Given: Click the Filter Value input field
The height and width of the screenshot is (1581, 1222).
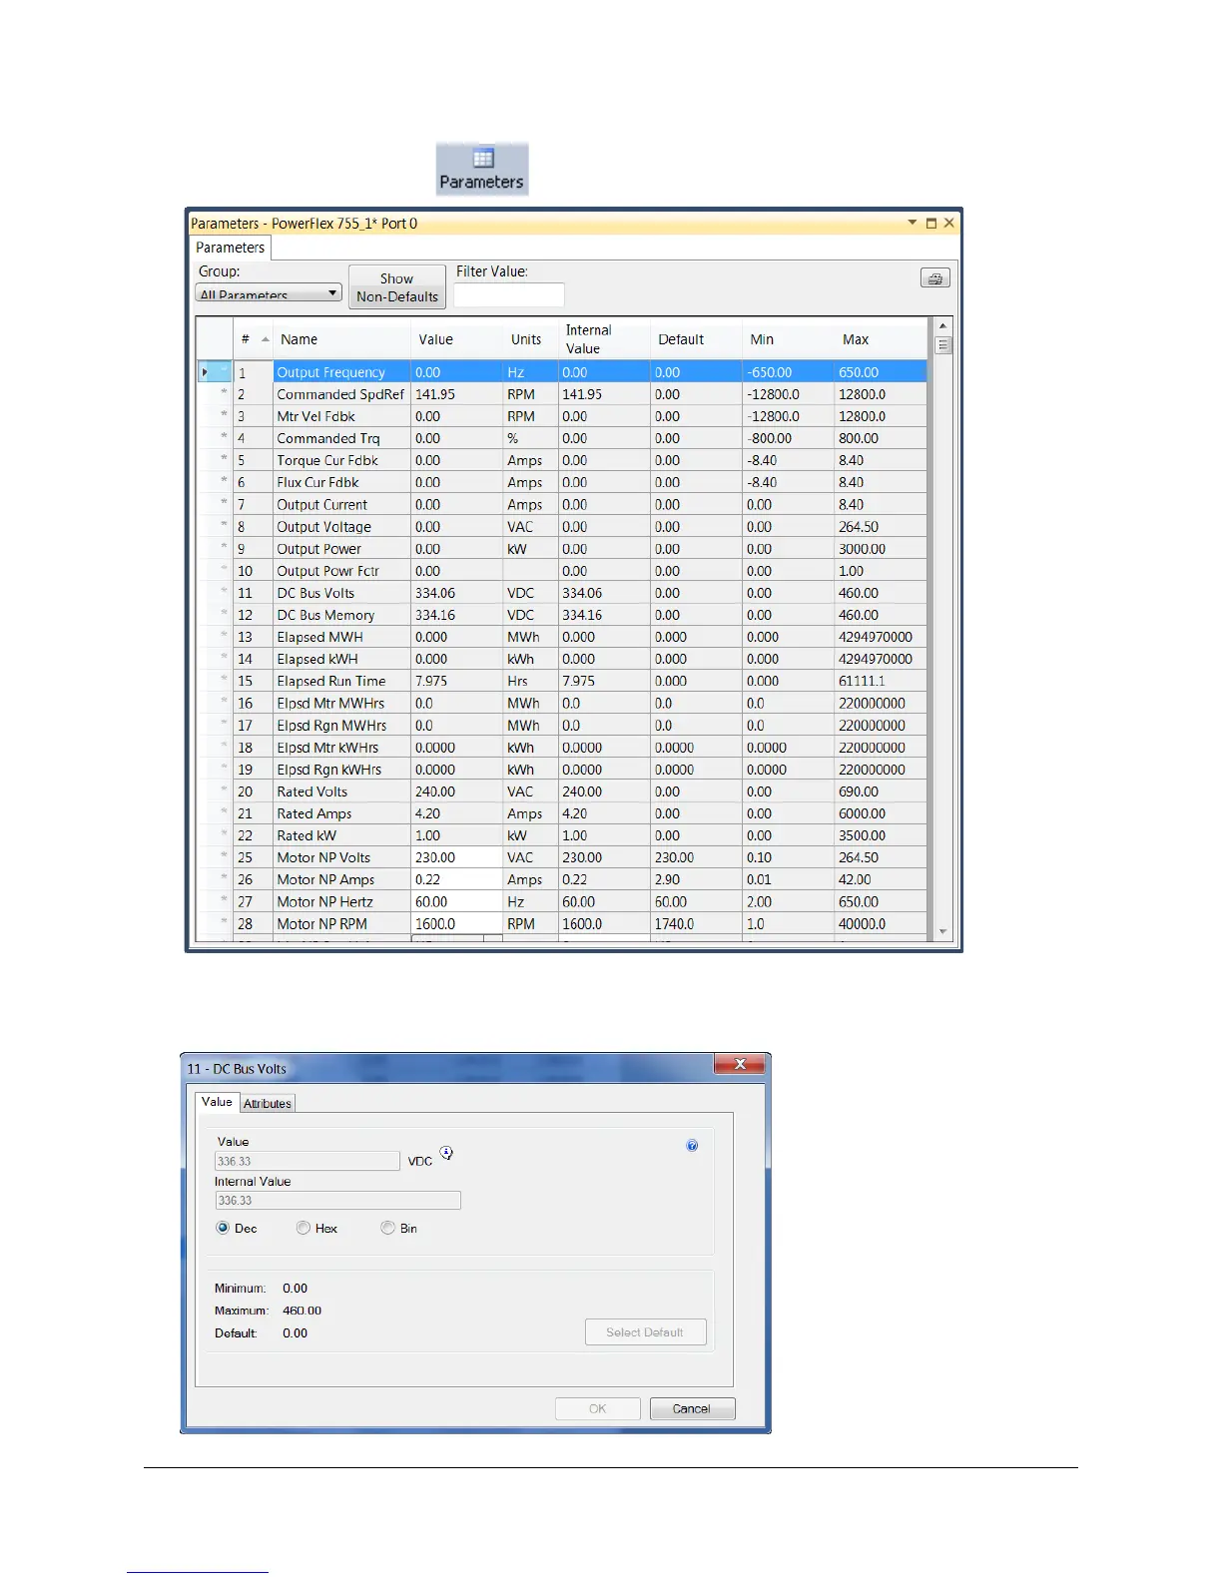Looking at the screenshot, I should click(509, 294).
